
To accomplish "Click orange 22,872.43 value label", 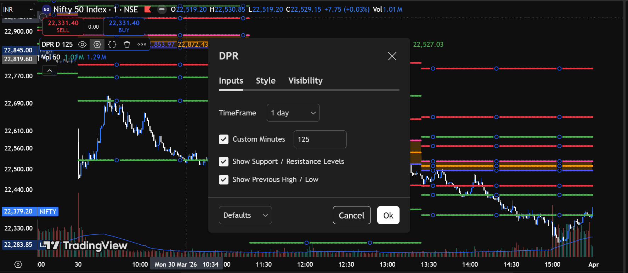I will click(193, 44).
